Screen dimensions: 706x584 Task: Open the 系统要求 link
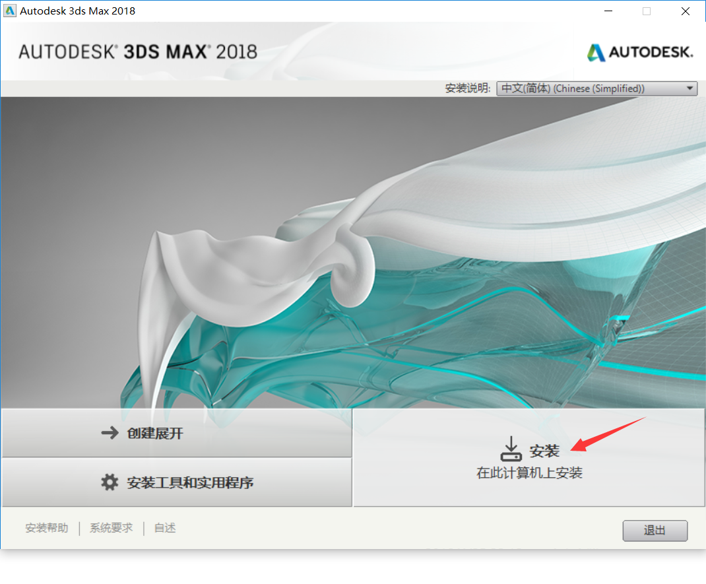[112, 528]
